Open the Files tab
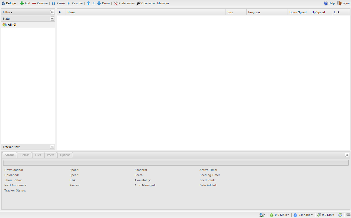Image resolution: width=351 pixels, height=218 pixels. tap(38, 155)
